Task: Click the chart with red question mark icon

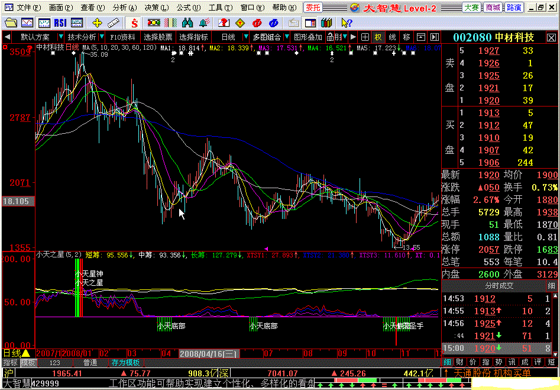Action: [x=224, y=23]
